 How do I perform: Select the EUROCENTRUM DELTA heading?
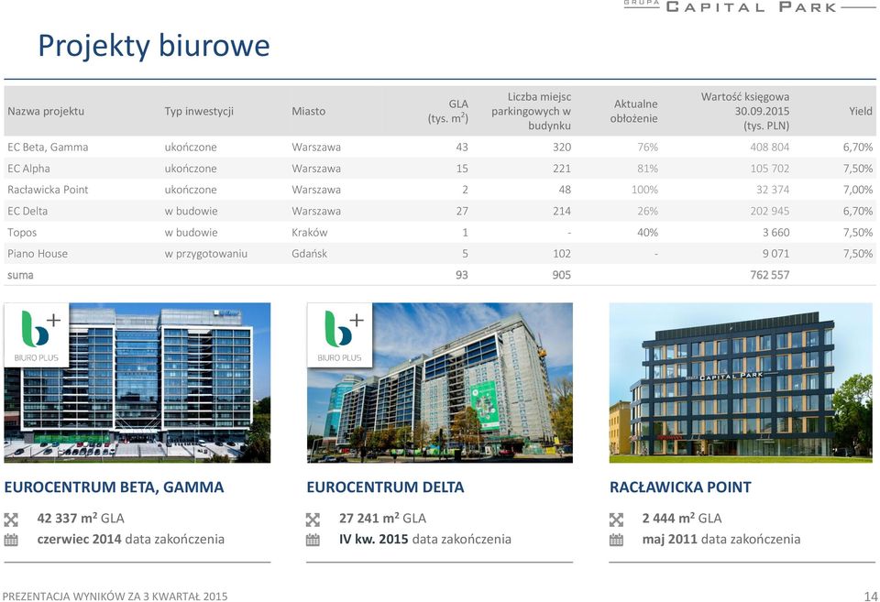[386, 487]
